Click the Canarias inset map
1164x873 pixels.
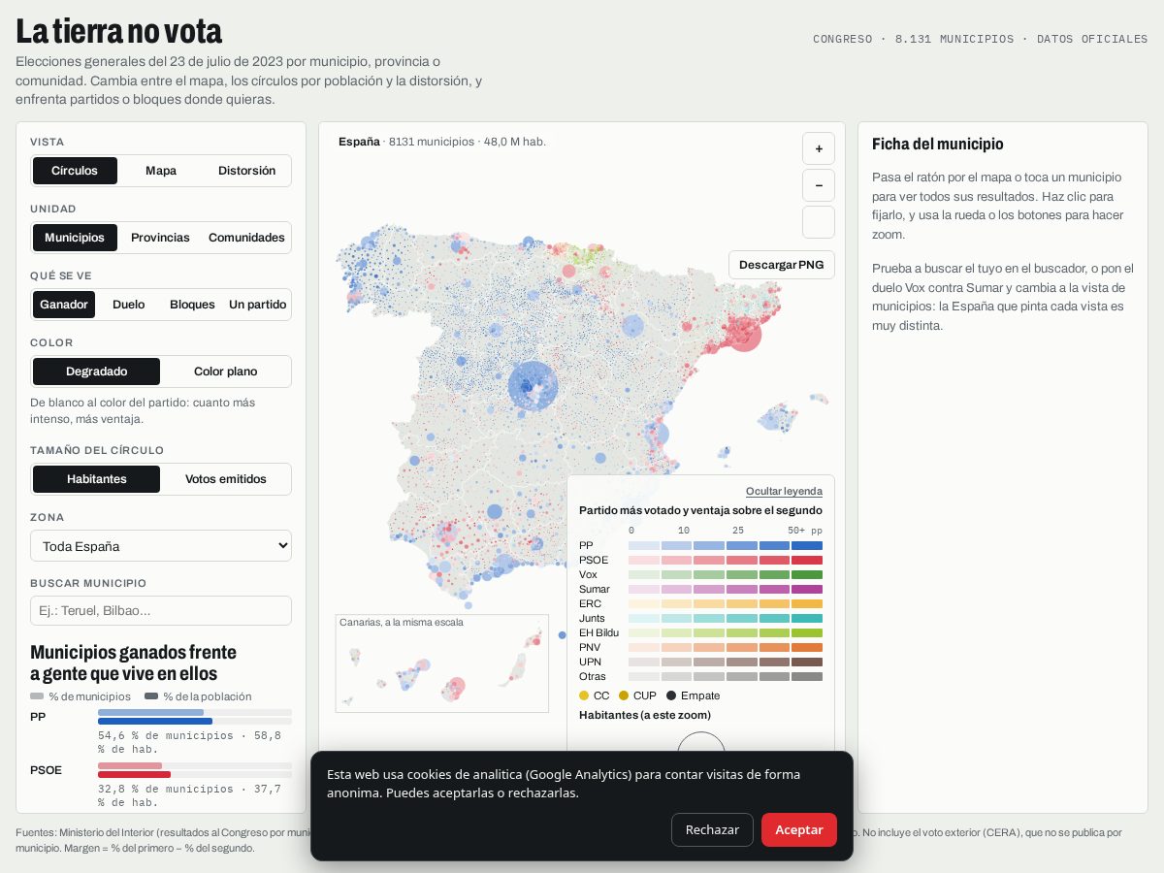click(x=442, y=663)
